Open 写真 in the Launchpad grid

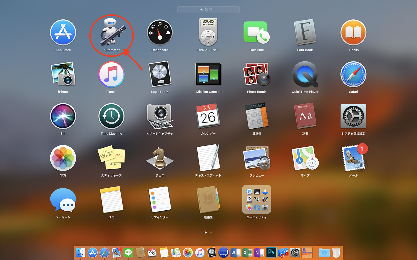pyautogui.click(x=63, y=158)
